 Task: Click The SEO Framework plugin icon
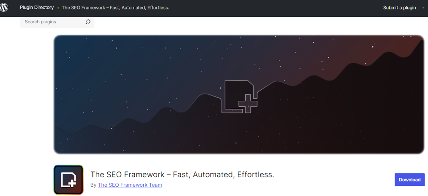point(68,180)
